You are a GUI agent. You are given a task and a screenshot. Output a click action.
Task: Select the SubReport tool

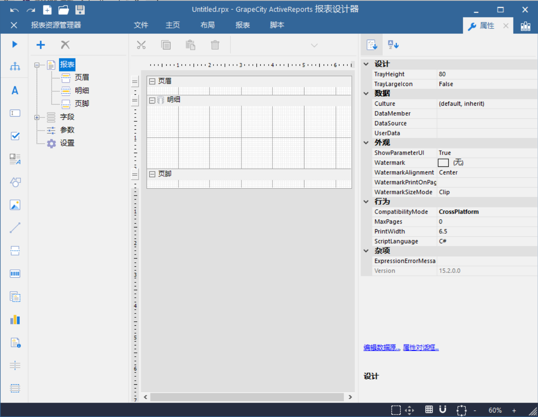click(x=15, y=297)
